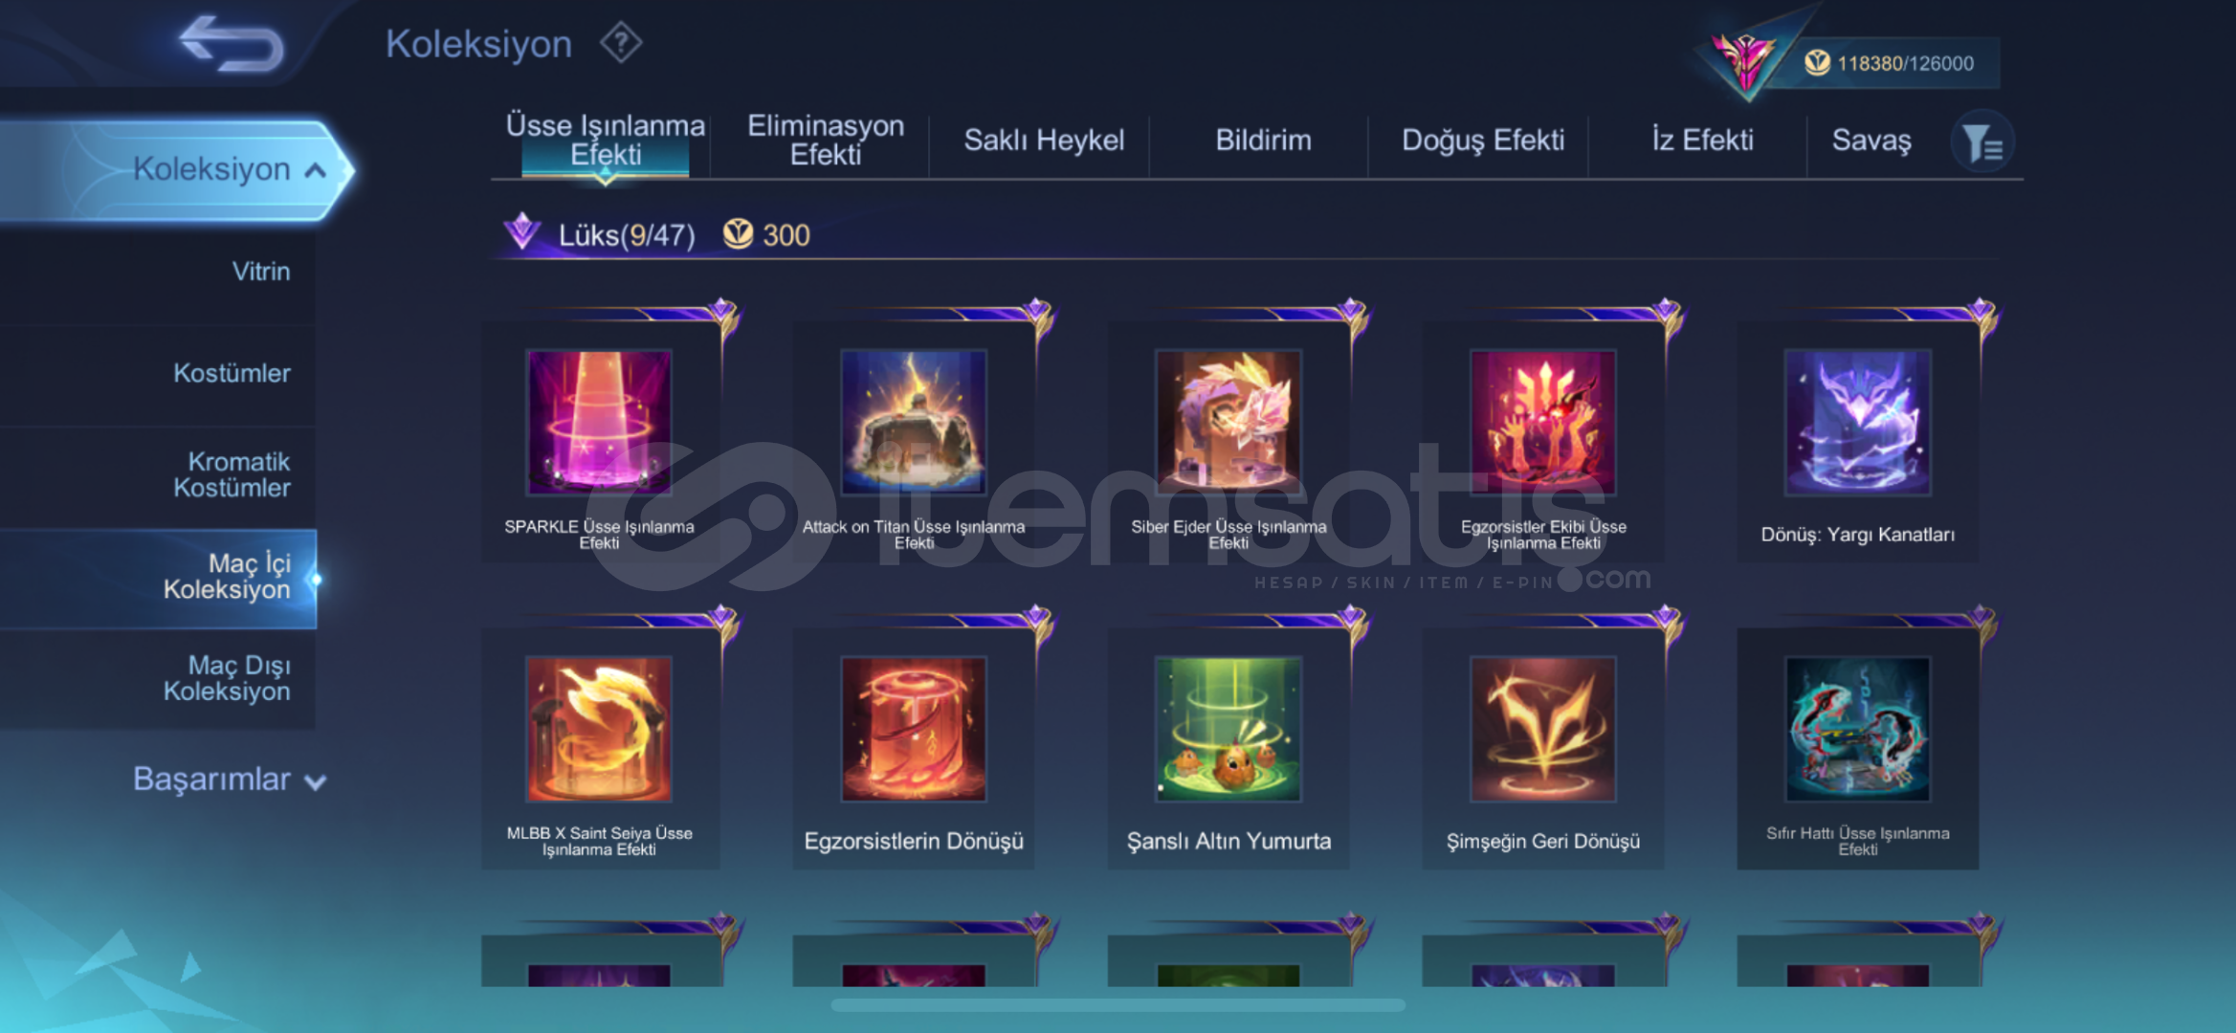Switch to Eliminasyon Efekti tab
Viewport: 2236px width, 1033px height.
point(825,141)
